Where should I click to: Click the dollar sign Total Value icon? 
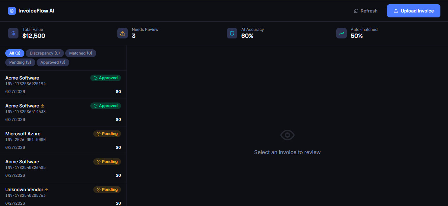tap(13, 33)
